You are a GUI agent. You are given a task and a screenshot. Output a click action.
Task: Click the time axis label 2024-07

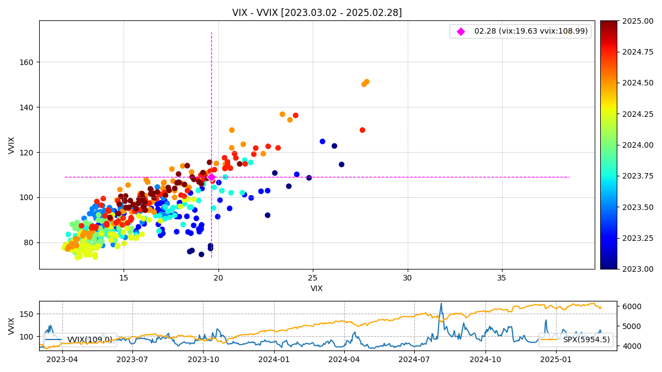coord(414,360)
